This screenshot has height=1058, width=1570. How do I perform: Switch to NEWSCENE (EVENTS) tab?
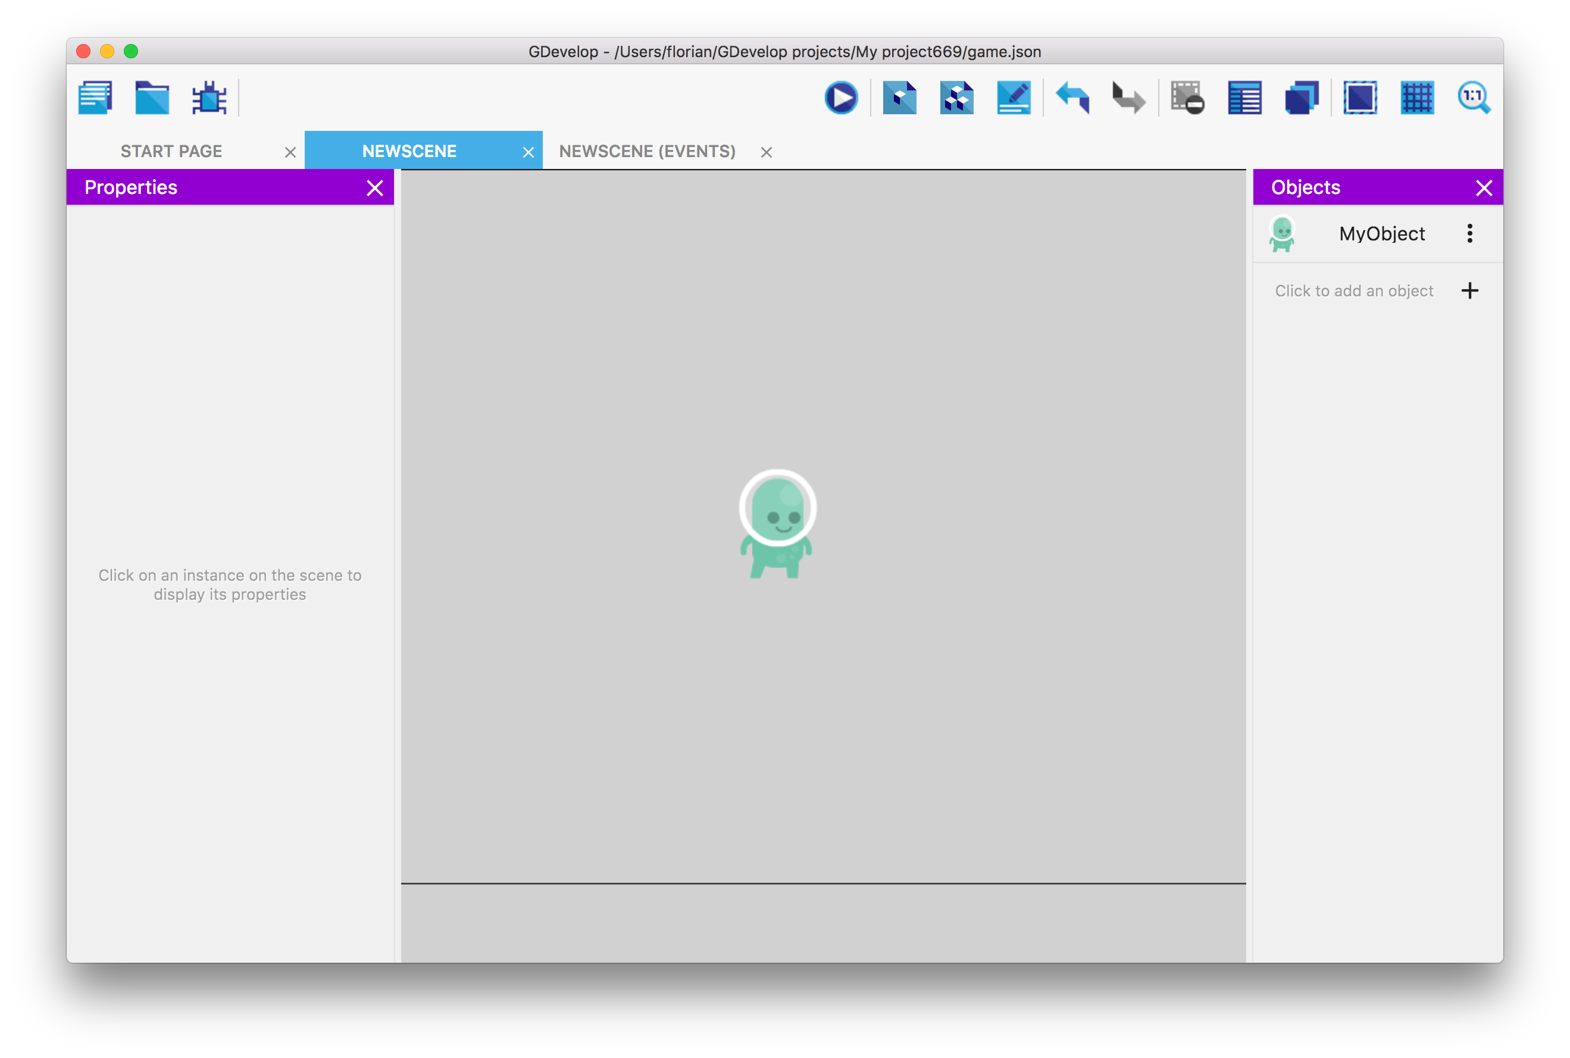[x=648, y=150]
